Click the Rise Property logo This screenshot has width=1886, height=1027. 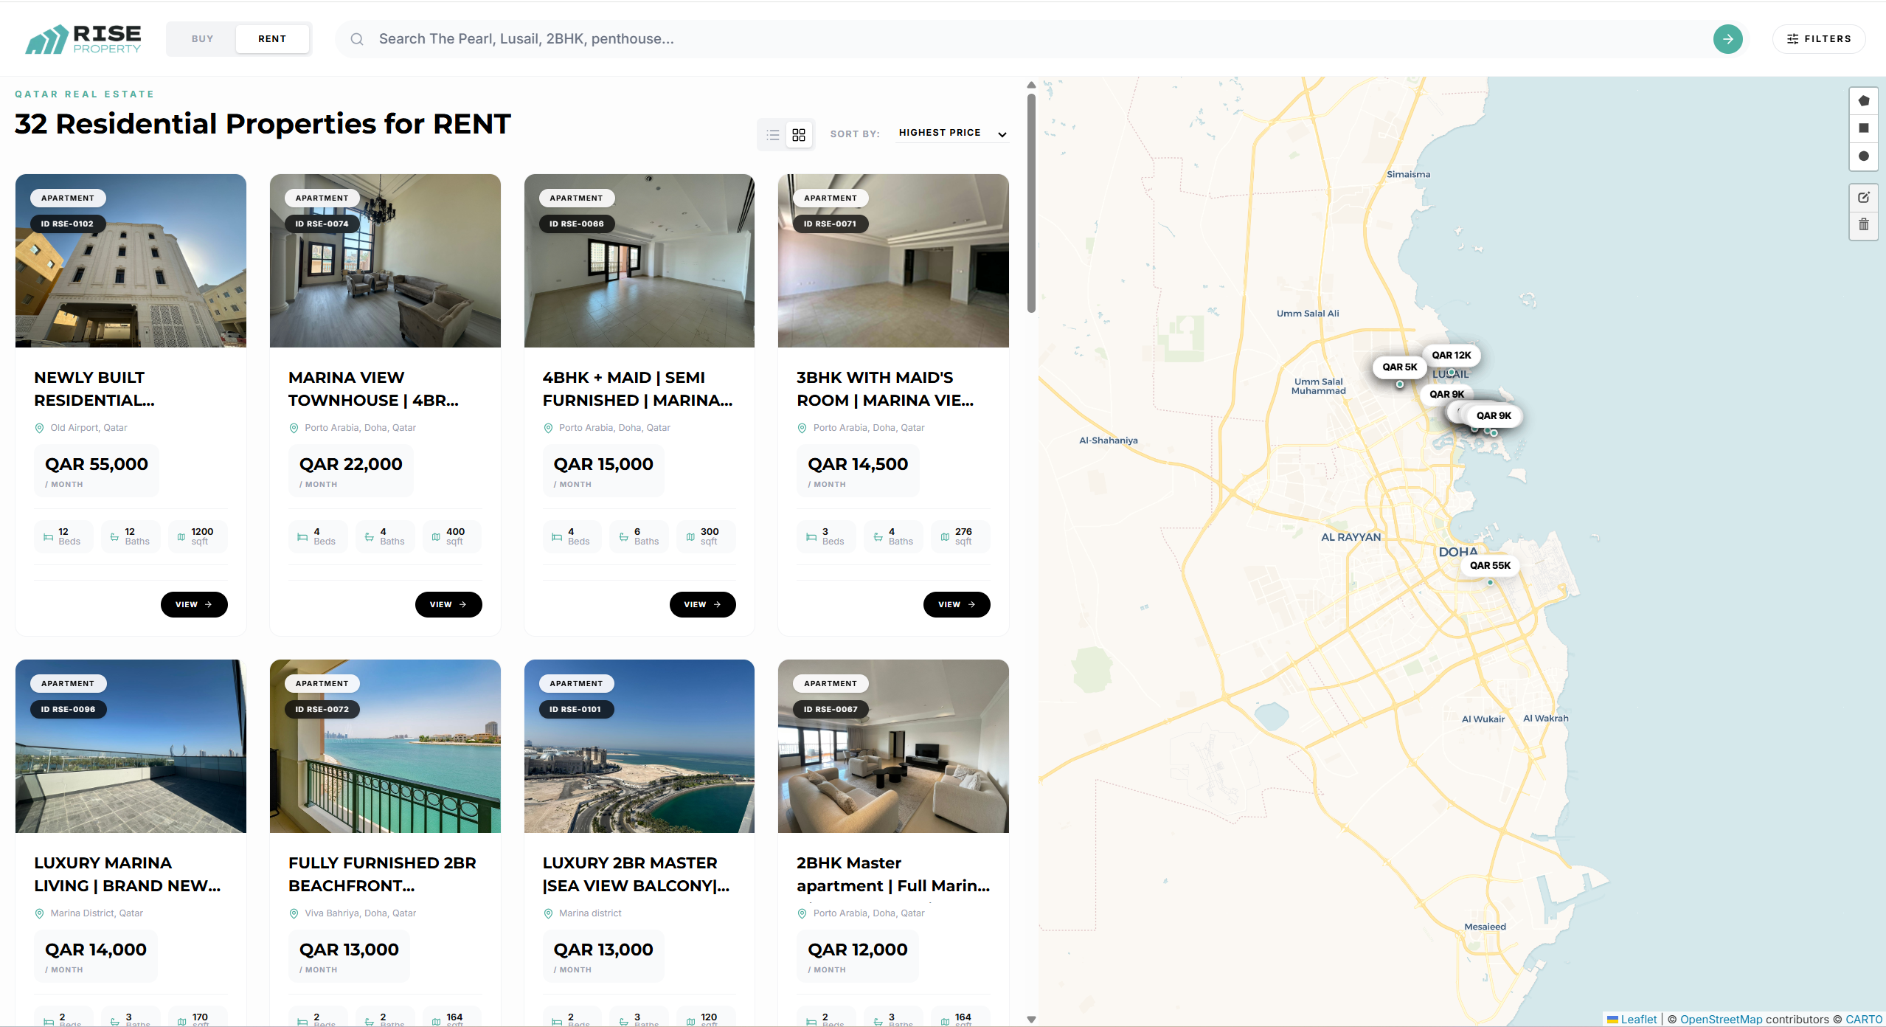[x=83, y=39]
